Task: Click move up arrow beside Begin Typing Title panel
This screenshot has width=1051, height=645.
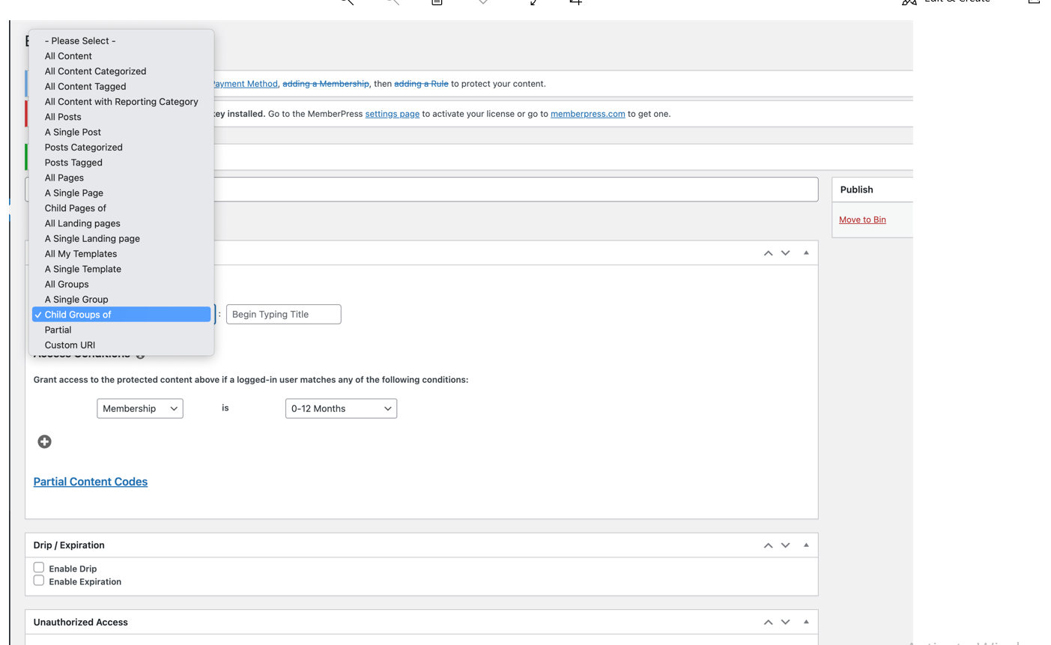Action: [768, 253]
